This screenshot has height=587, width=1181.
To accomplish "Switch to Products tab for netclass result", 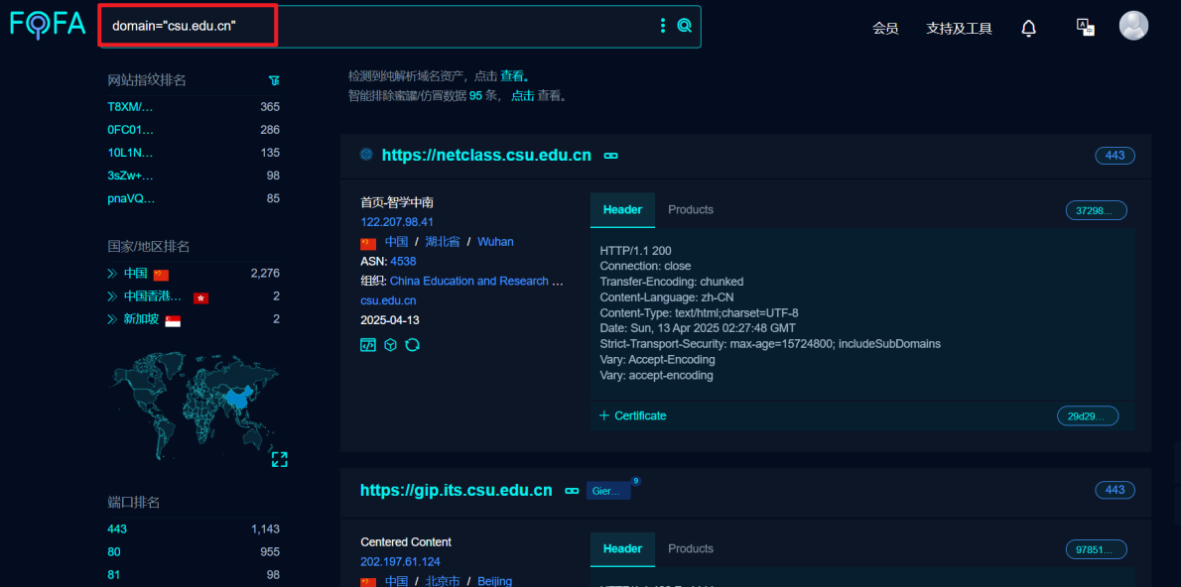I will [691, 210].
